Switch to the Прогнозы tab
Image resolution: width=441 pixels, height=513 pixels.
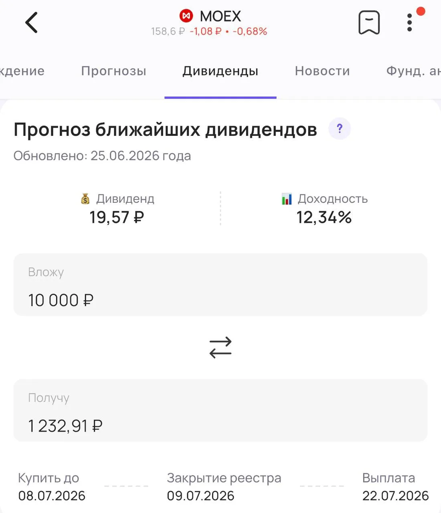coord(113,71)
